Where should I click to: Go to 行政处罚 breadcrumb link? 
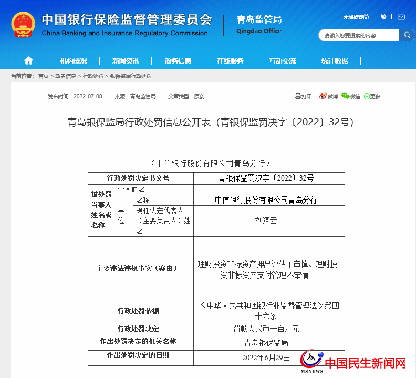click(93, 76)
